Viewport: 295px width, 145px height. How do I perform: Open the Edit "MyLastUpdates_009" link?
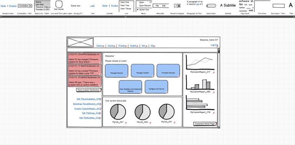click(88, 99)
